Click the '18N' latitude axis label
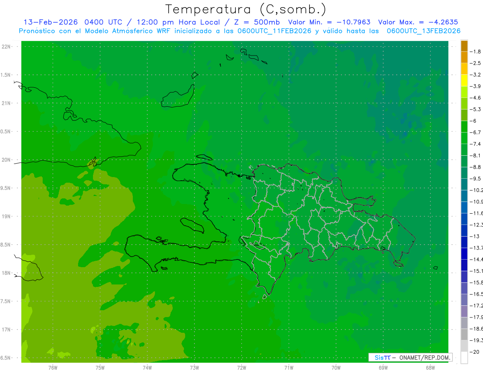483x373 pixels. 6,273
